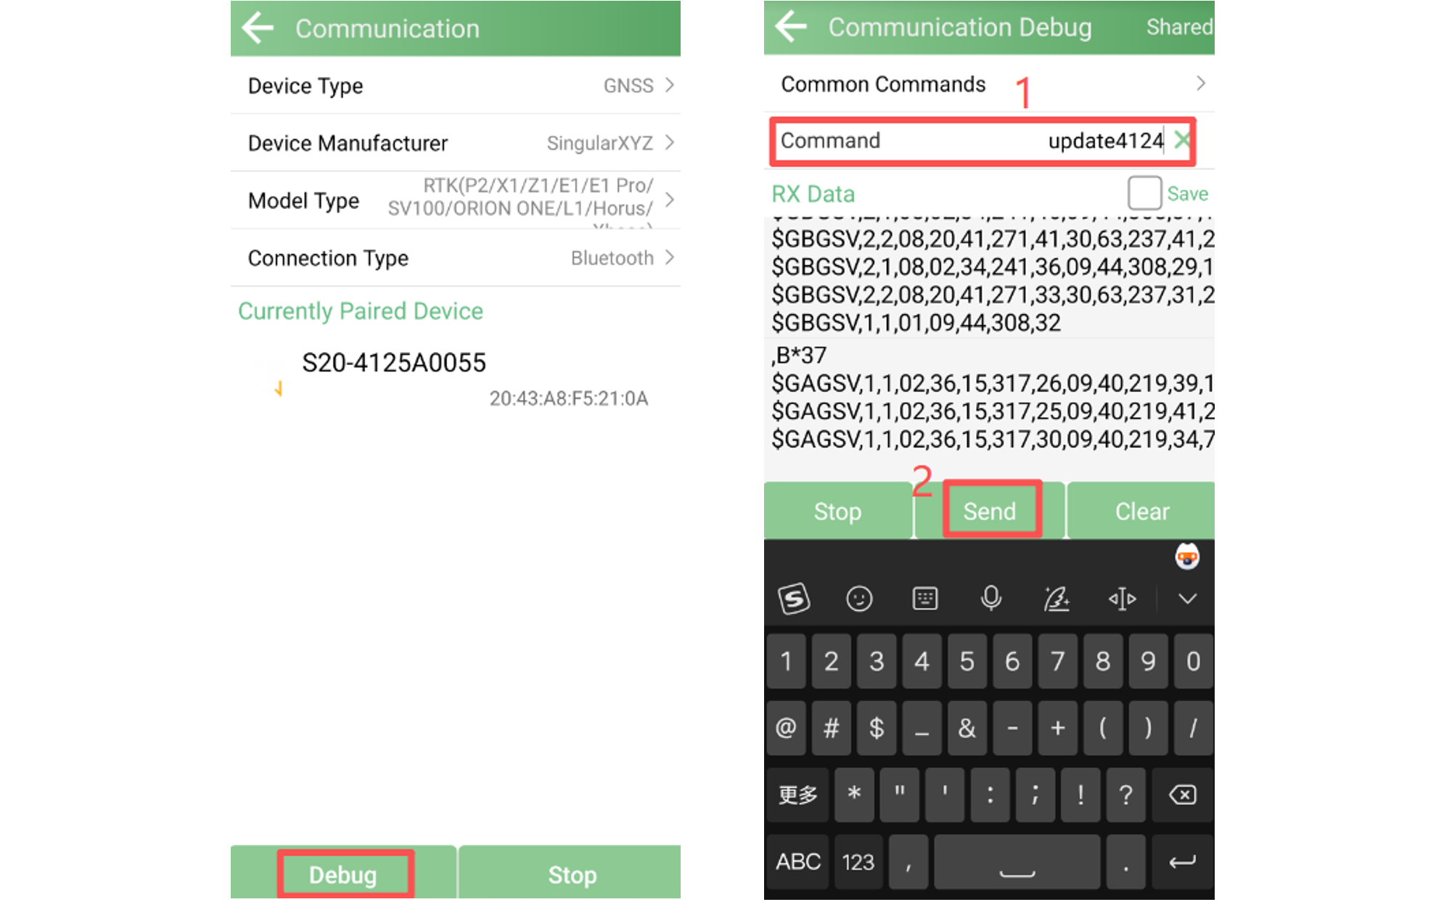Viewport: 1444px width, 902px height.
Task: Tap the period key next to return
Action: [x=1125, y=861]
